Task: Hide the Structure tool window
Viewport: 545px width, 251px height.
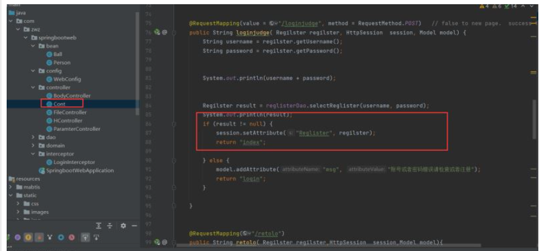Action: point(134,226)
